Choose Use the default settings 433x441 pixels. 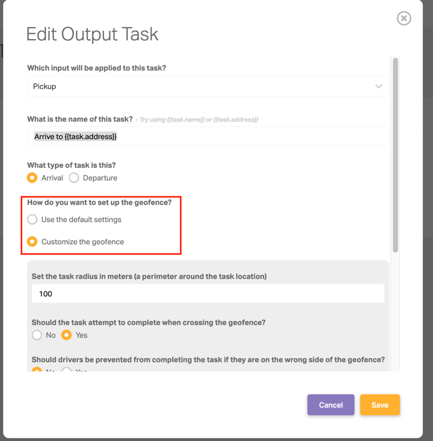pos(32,220)
